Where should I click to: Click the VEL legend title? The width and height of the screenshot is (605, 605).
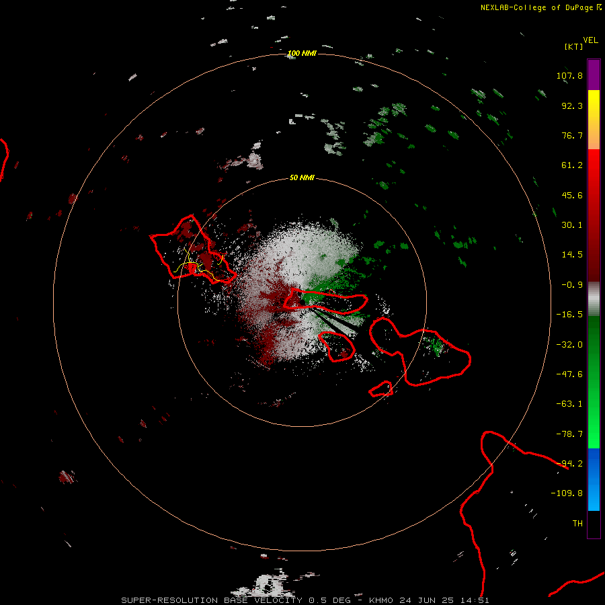point(590,40)
